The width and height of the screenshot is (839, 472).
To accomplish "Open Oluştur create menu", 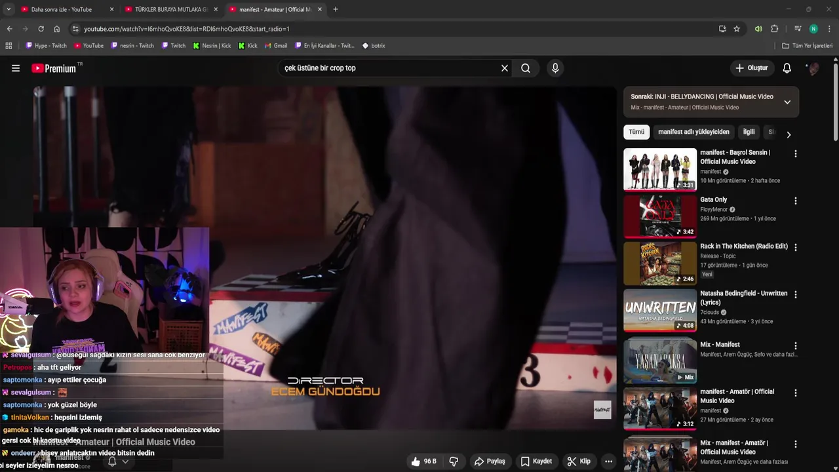I will [751, 68].
